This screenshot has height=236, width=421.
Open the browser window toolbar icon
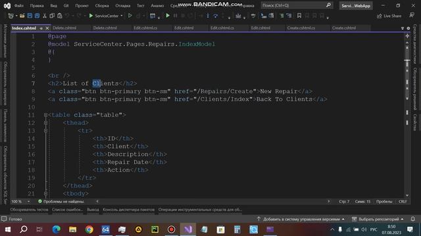[x=153, y=16]
